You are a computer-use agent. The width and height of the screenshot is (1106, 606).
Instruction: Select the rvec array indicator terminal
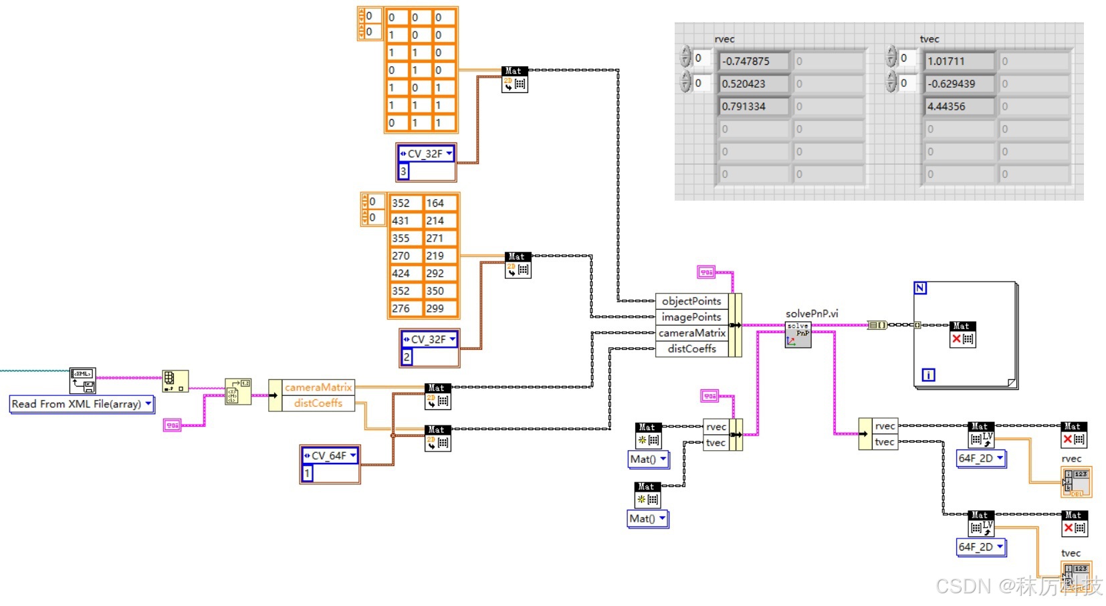[1077, 482]
